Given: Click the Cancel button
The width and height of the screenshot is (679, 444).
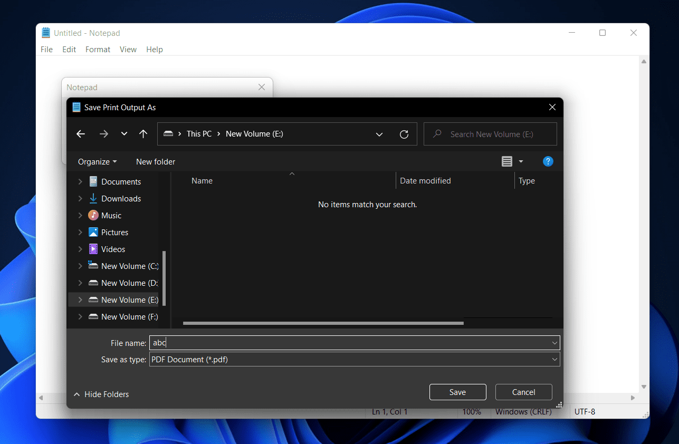Looking at the screenshot, I should (523, 392).
